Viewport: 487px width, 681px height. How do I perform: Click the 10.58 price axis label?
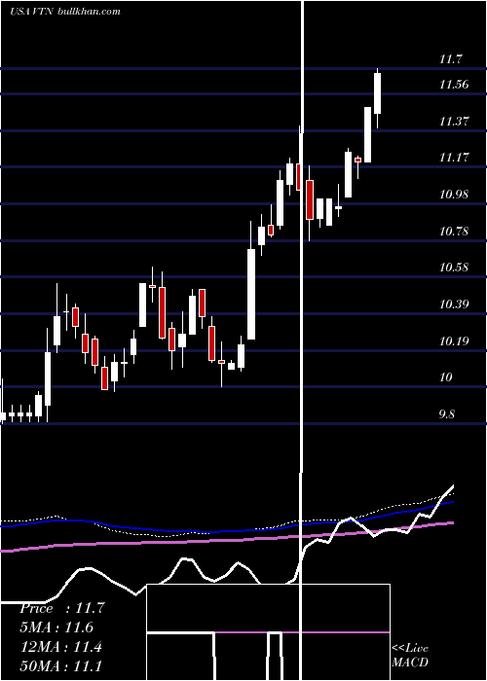point(454,268)
